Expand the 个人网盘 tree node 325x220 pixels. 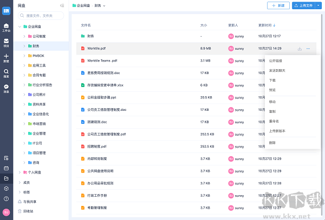click(19, 172)
